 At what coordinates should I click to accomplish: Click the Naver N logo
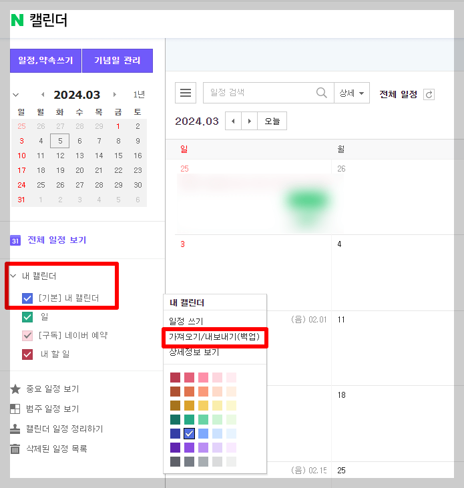coord(17,20)
